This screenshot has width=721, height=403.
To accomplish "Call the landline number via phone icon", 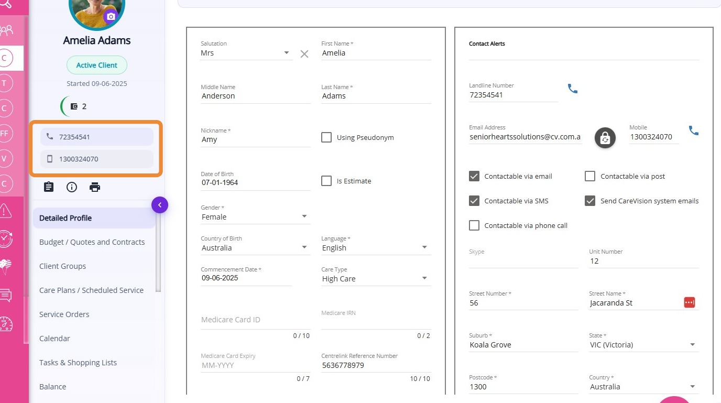I will point(573,89).
